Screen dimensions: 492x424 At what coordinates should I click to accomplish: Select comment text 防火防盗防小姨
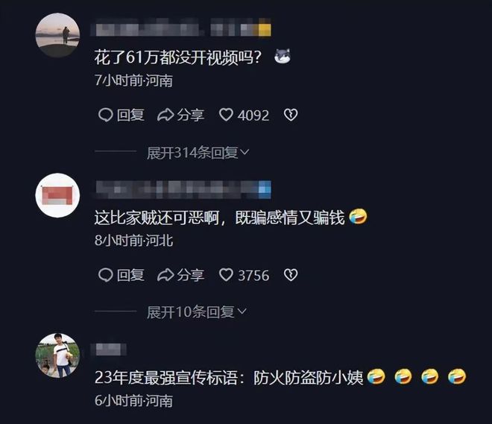(308, 378)
